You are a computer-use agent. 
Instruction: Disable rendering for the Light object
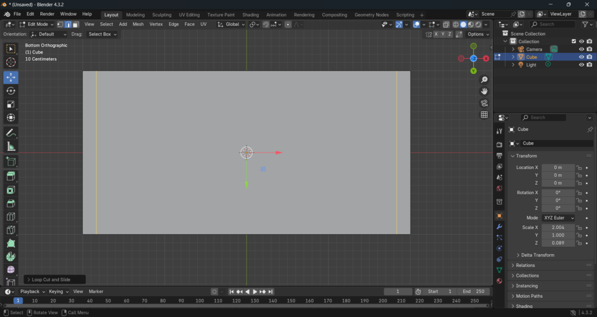pyautogui.click(x=589, y=65)
